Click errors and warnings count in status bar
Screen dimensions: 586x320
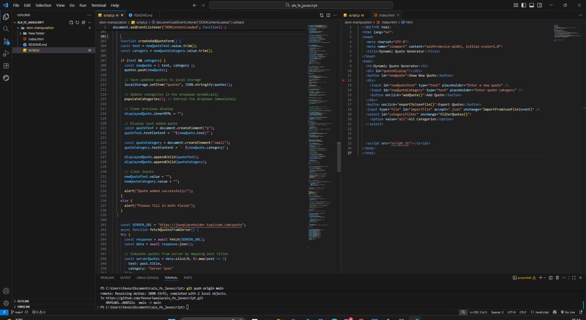tap(40, 312)
